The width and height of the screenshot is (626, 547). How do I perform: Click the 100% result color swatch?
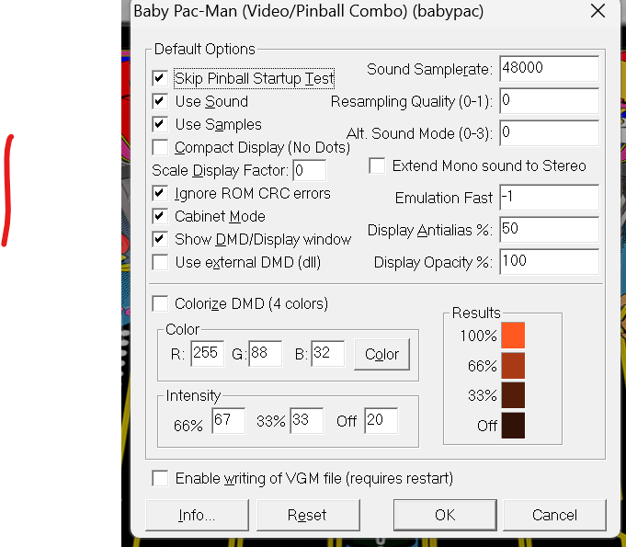click(513, 336)
